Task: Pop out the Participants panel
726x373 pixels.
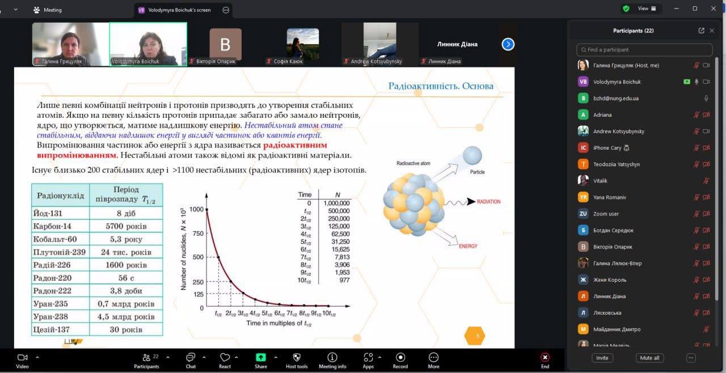Action: click(x=702, y=31)
